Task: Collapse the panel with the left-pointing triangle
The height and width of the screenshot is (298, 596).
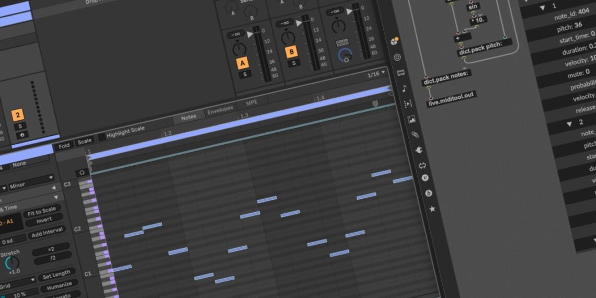Action: [54, 187]
